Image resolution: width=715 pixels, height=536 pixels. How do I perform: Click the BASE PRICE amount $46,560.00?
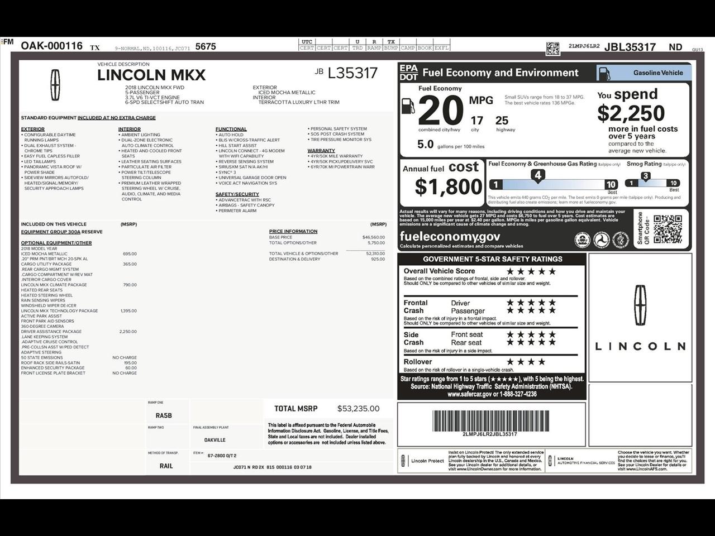pos(374,237)
